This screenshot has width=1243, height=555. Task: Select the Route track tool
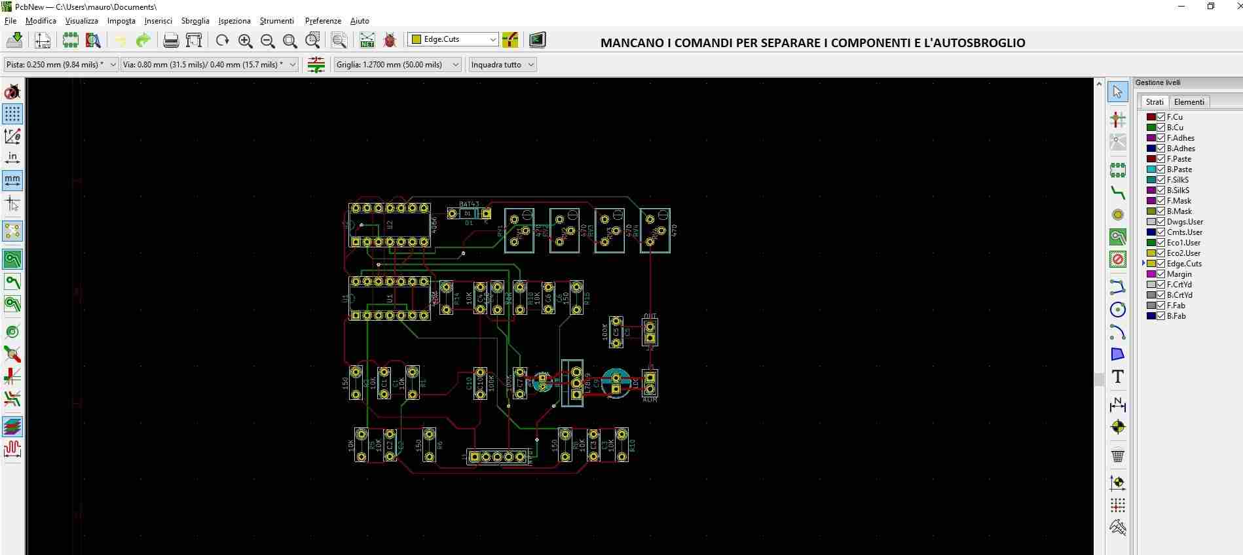click(1118, 193)
